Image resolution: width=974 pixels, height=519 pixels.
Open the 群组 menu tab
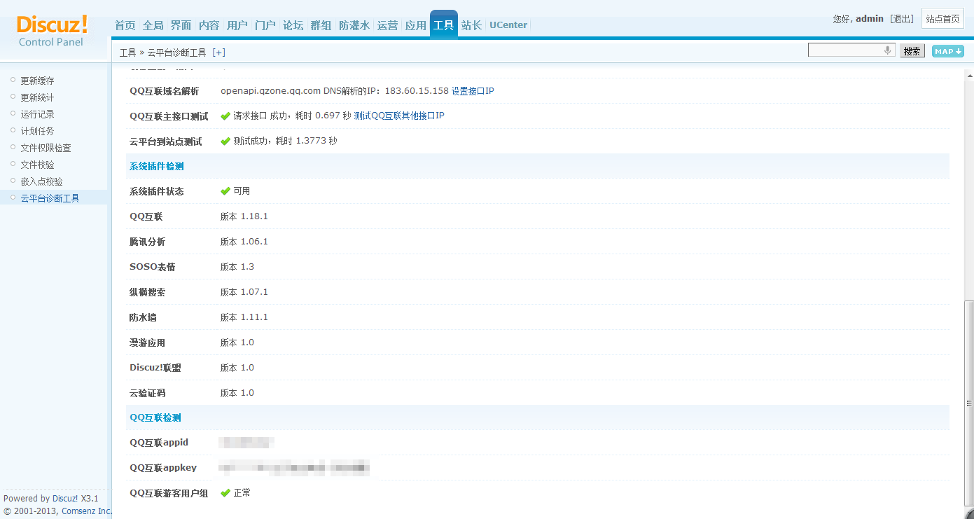click(321, 25)
